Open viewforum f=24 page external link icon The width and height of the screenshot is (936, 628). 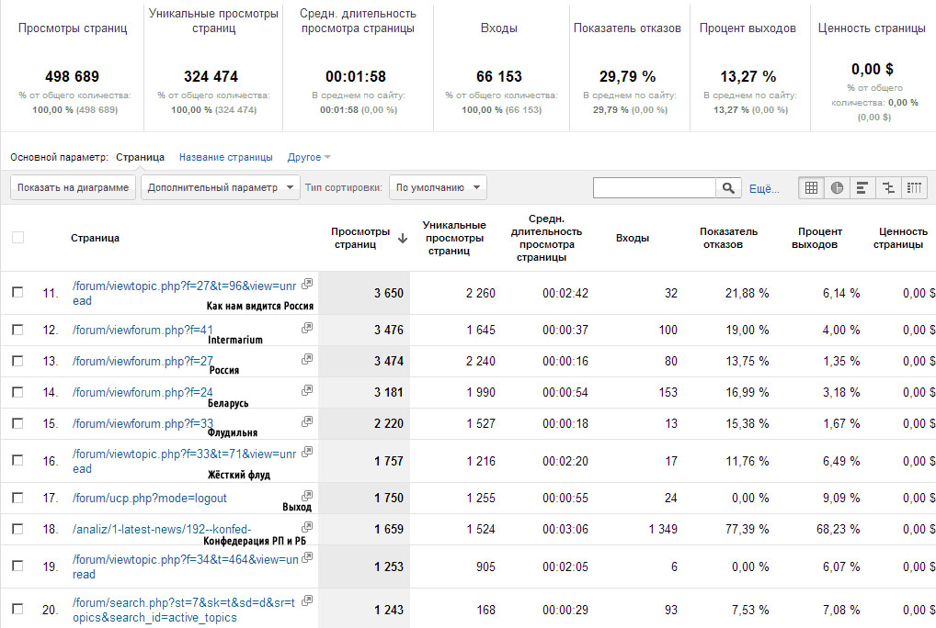307,389
